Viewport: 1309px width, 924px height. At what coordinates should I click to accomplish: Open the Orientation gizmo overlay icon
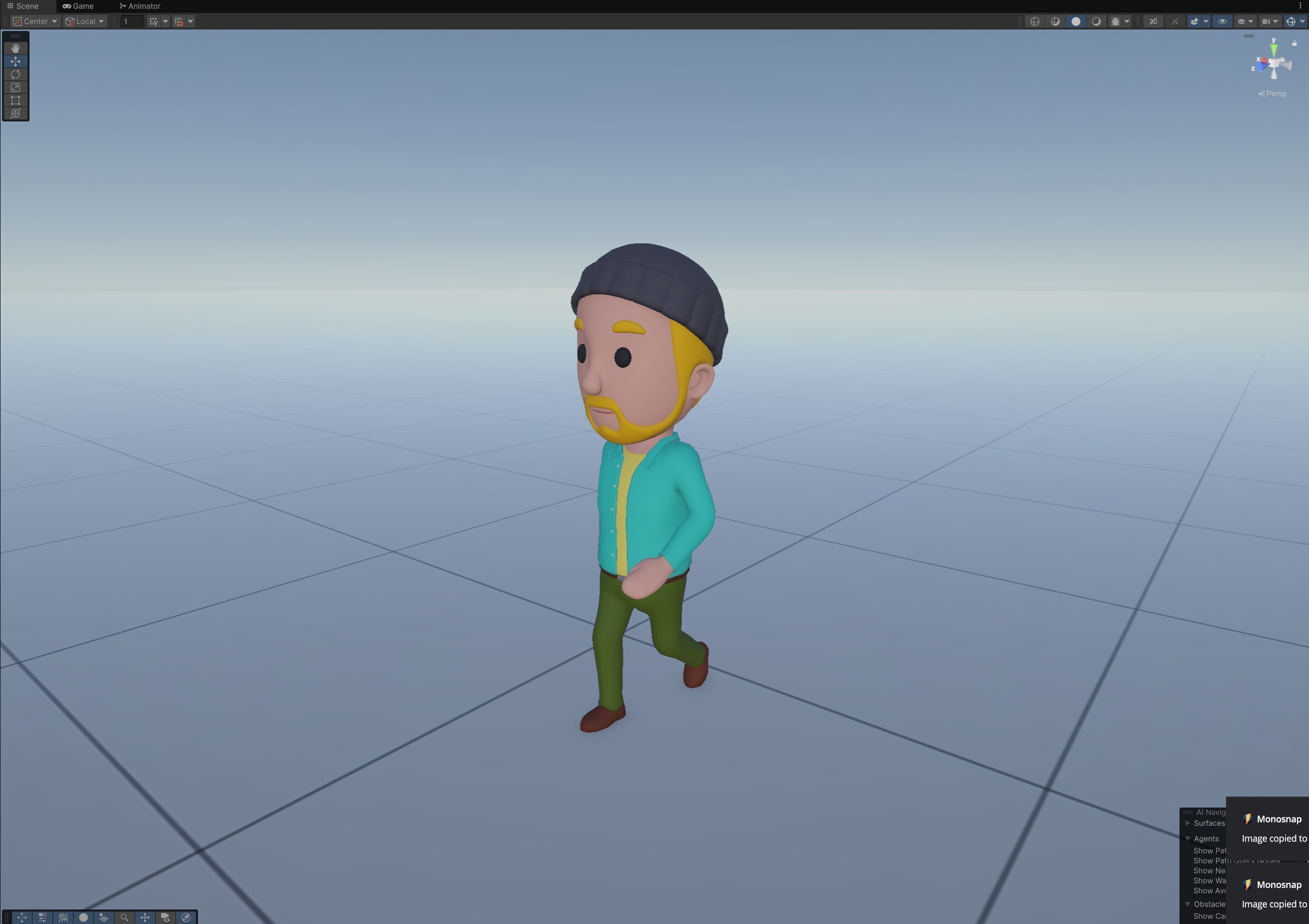tap(145, 917)
